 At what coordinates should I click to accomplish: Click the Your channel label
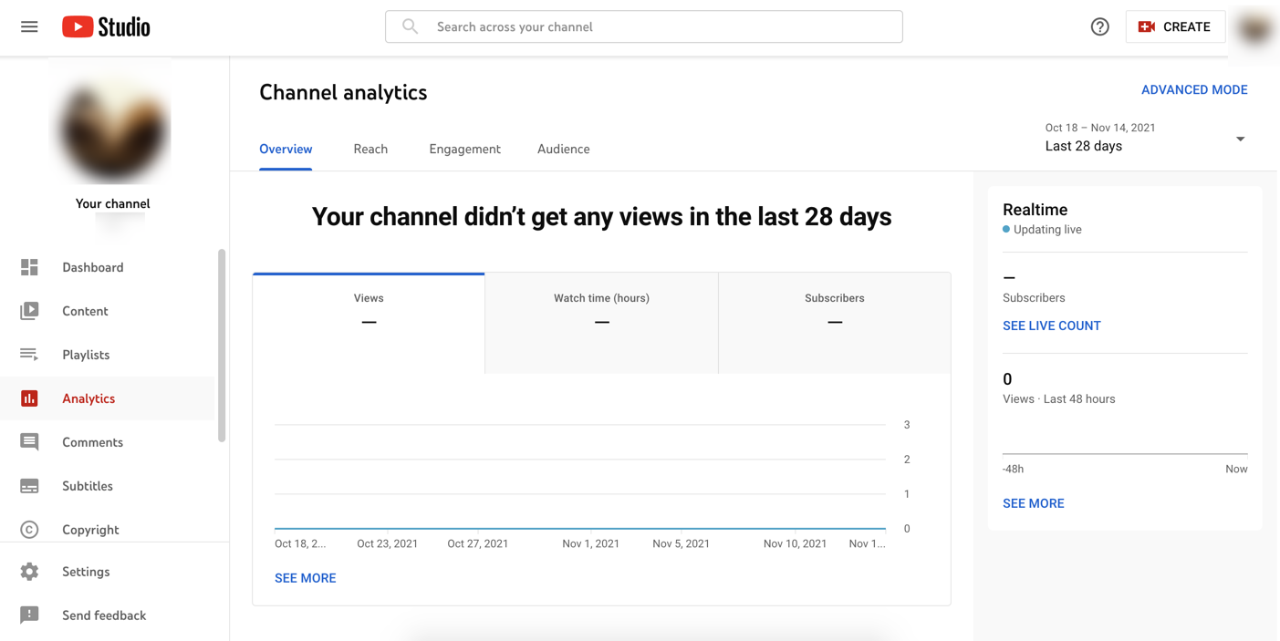[113, 203]
